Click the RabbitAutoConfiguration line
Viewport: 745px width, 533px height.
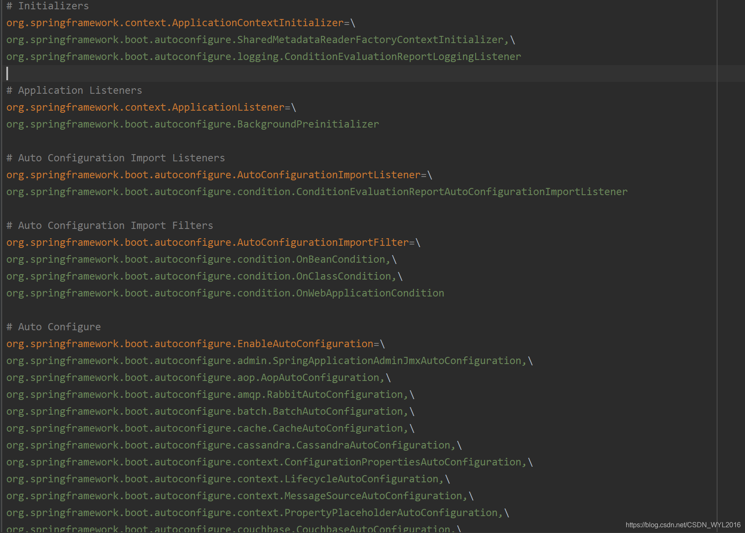pyautogui.click(x=210, y=394)
